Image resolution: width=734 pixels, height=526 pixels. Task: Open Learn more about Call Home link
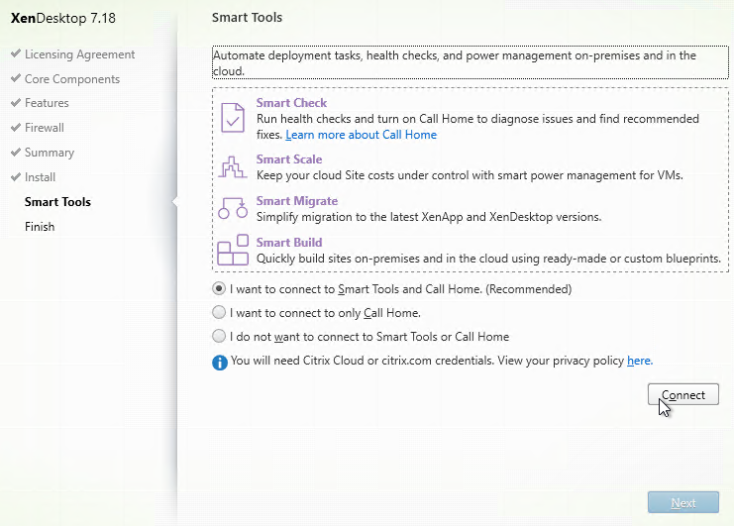click(361, 135)
